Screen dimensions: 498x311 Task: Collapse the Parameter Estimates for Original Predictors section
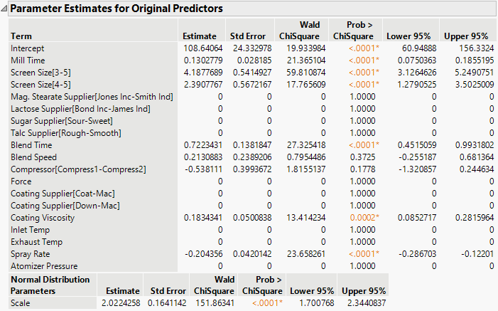pyautogui.click(x=6, y=9)
